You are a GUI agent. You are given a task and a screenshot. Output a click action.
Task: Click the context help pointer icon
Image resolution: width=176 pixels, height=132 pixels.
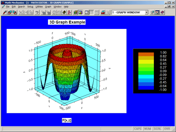152,12
